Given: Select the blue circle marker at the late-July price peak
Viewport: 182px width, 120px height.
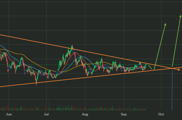Looking at the screenshot, I should point(74,51).
